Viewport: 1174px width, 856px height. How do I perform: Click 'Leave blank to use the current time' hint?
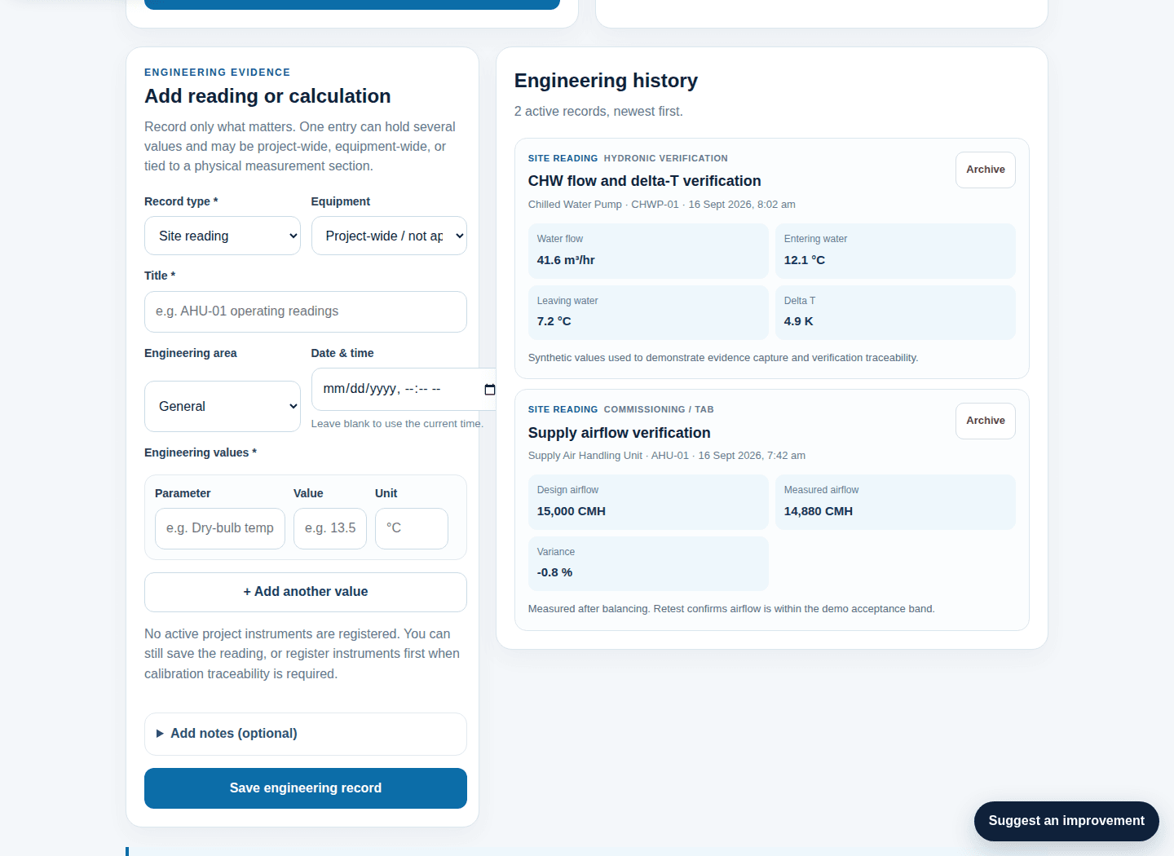click(397, 424)
